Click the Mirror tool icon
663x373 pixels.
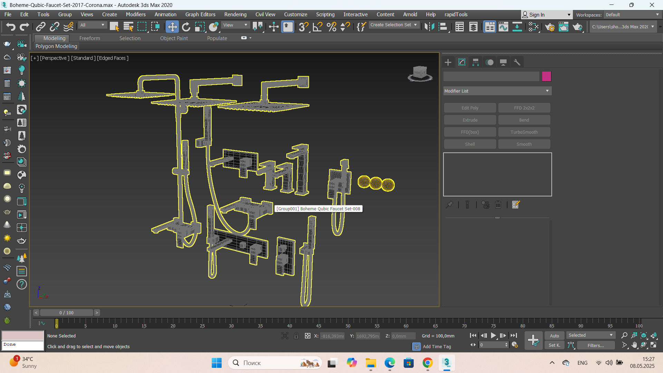pyautogui.click(x=429, y=27)
